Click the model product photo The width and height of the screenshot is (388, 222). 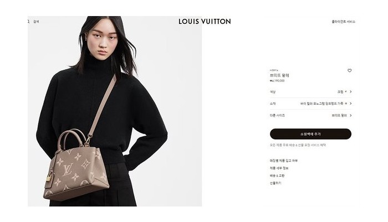point(115,111)
